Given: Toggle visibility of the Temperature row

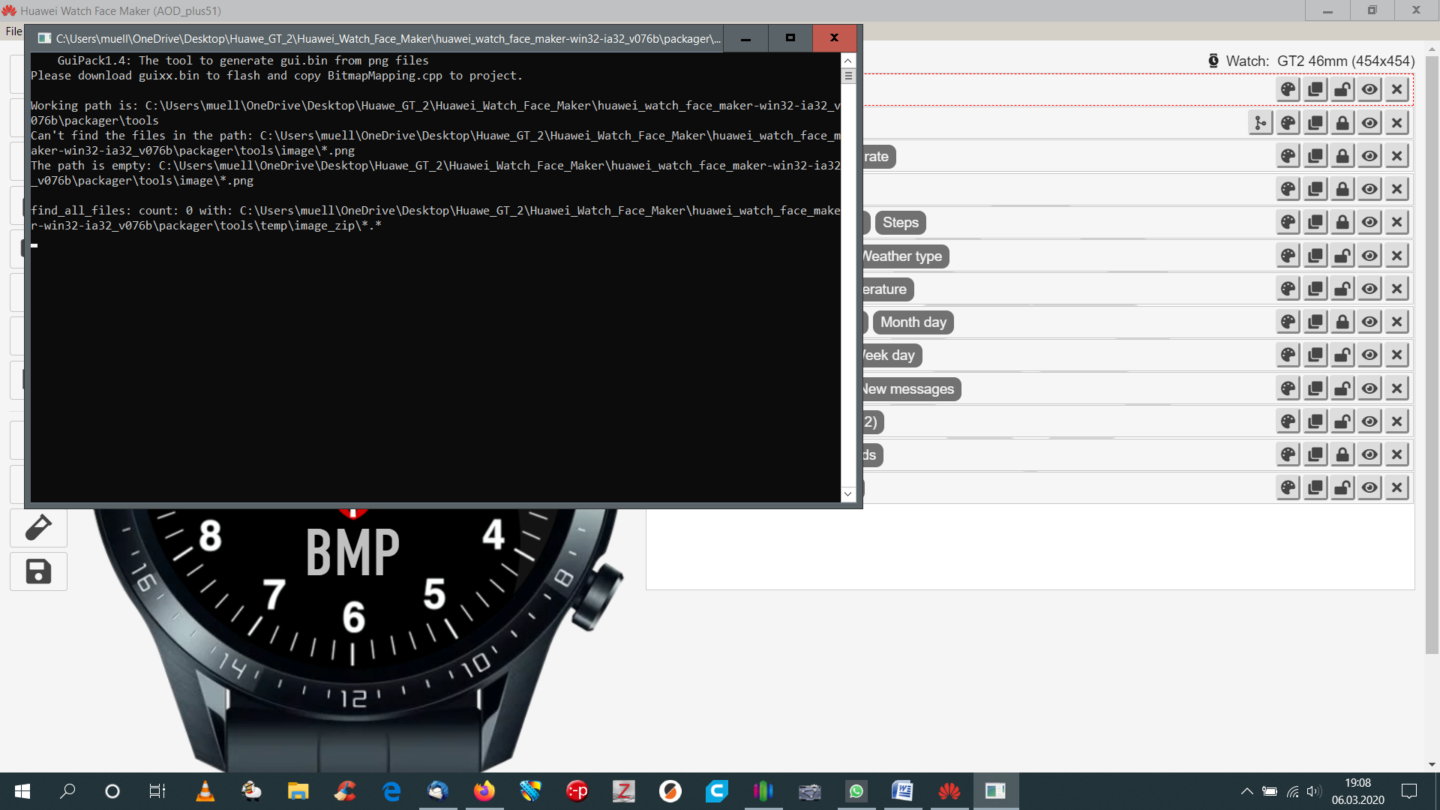Looking at the screenshot, I should coord(1369,289).
